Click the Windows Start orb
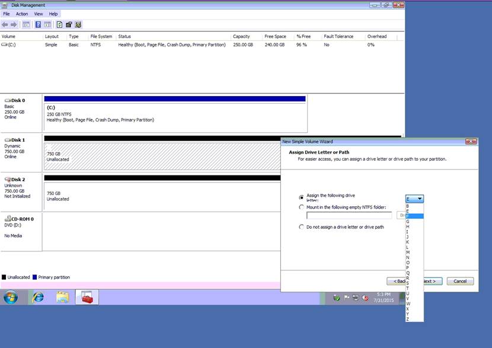This screenshot has height=348, width=492. pos(11,298)
